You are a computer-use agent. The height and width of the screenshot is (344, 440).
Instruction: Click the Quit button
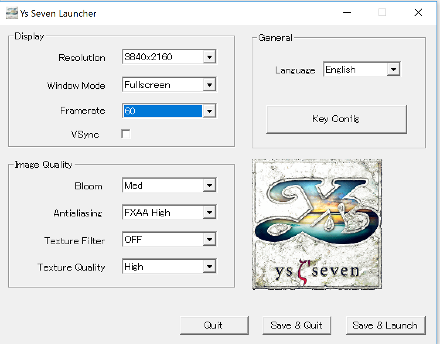click(x=214, y=325)
